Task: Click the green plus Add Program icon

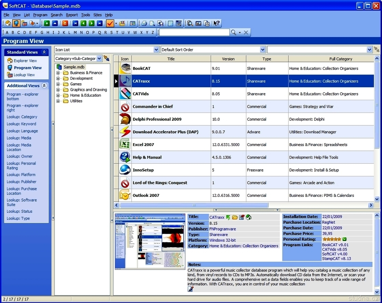Action: point(47,24)
